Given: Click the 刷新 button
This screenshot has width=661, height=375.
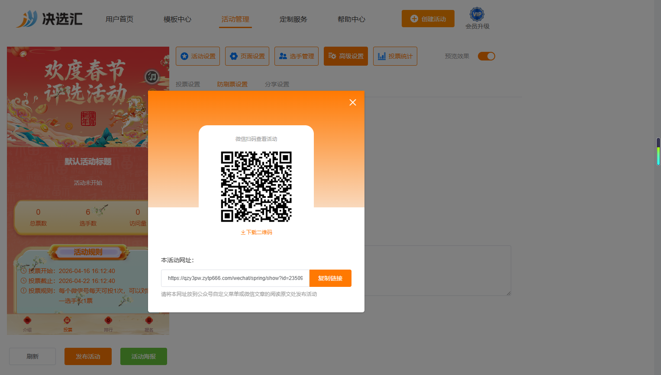Looking at the screenshot, I should click(32, 356).
